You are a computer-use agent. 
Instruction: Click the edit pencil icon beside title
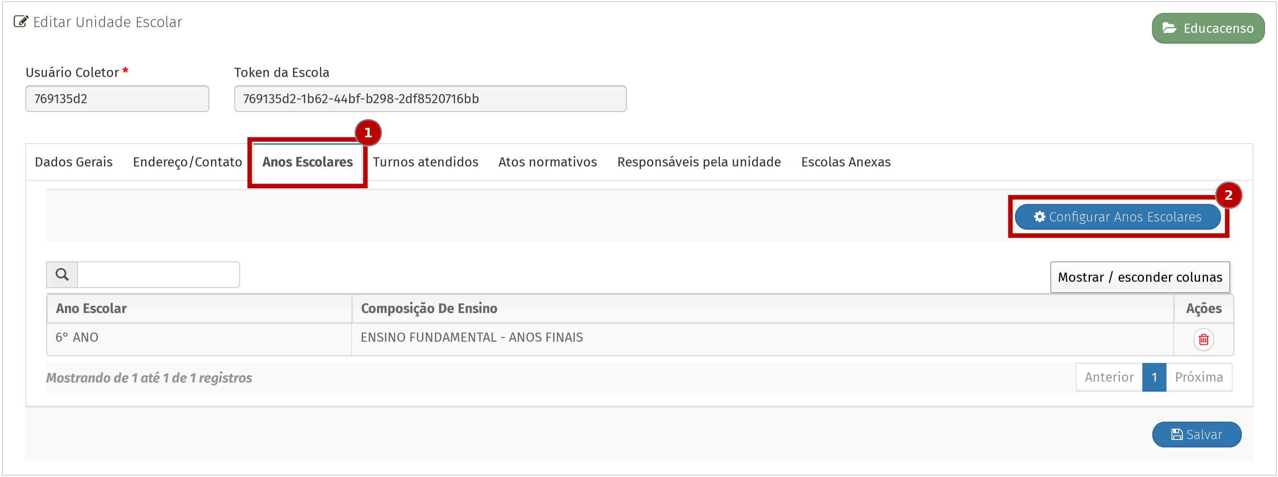[x=21, y=22]
